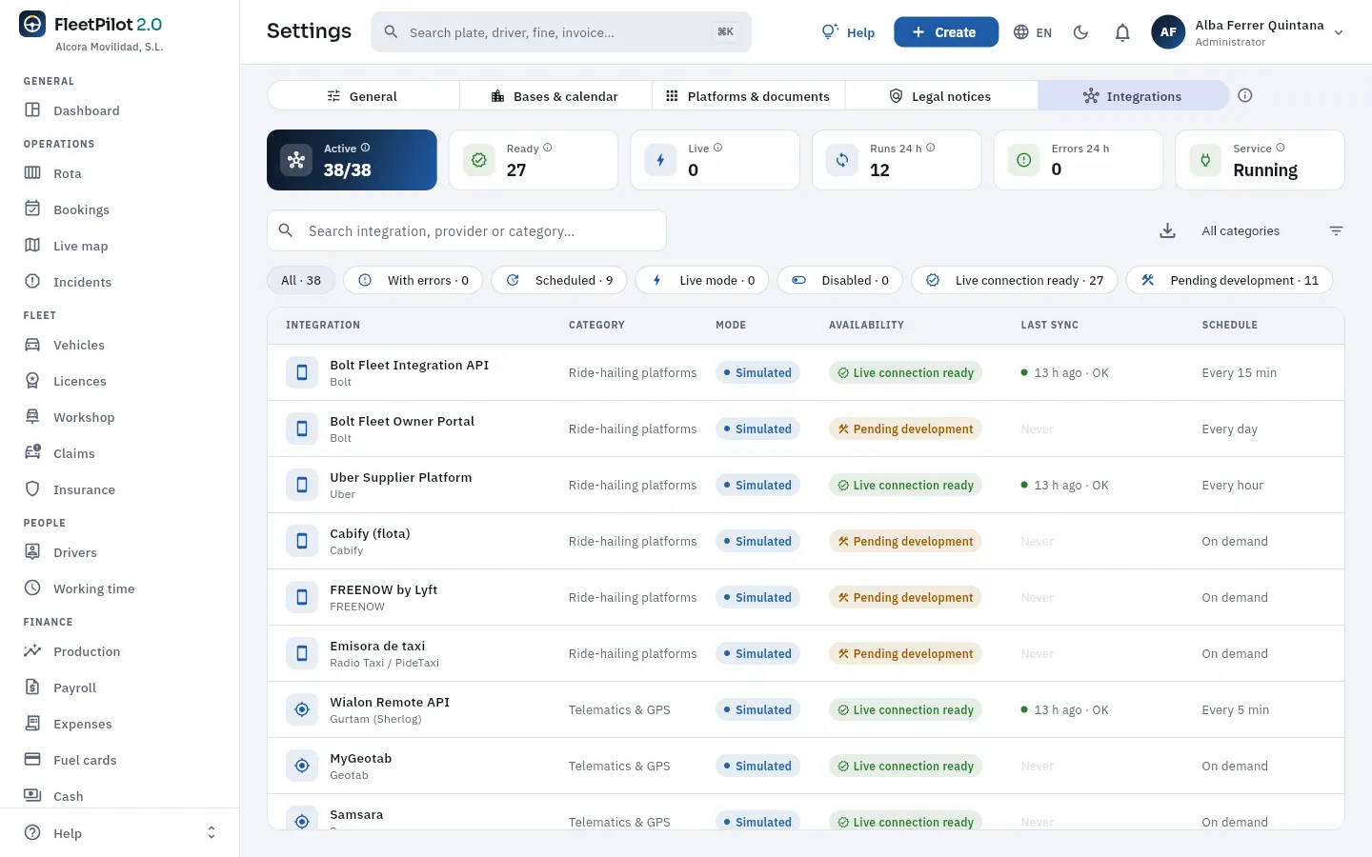Click info icon beside Integrations tab

point(1244,95)
